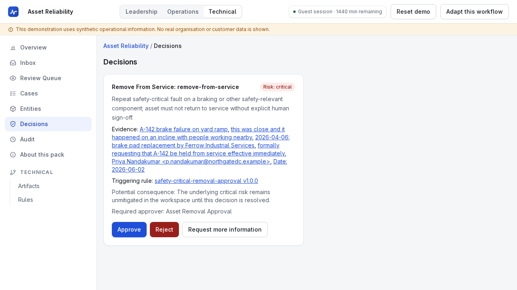Image resolution: width=517 pixels, height=290 pixels.
Task: Open Overview in the sidebar
Action: tap(48, 48)
